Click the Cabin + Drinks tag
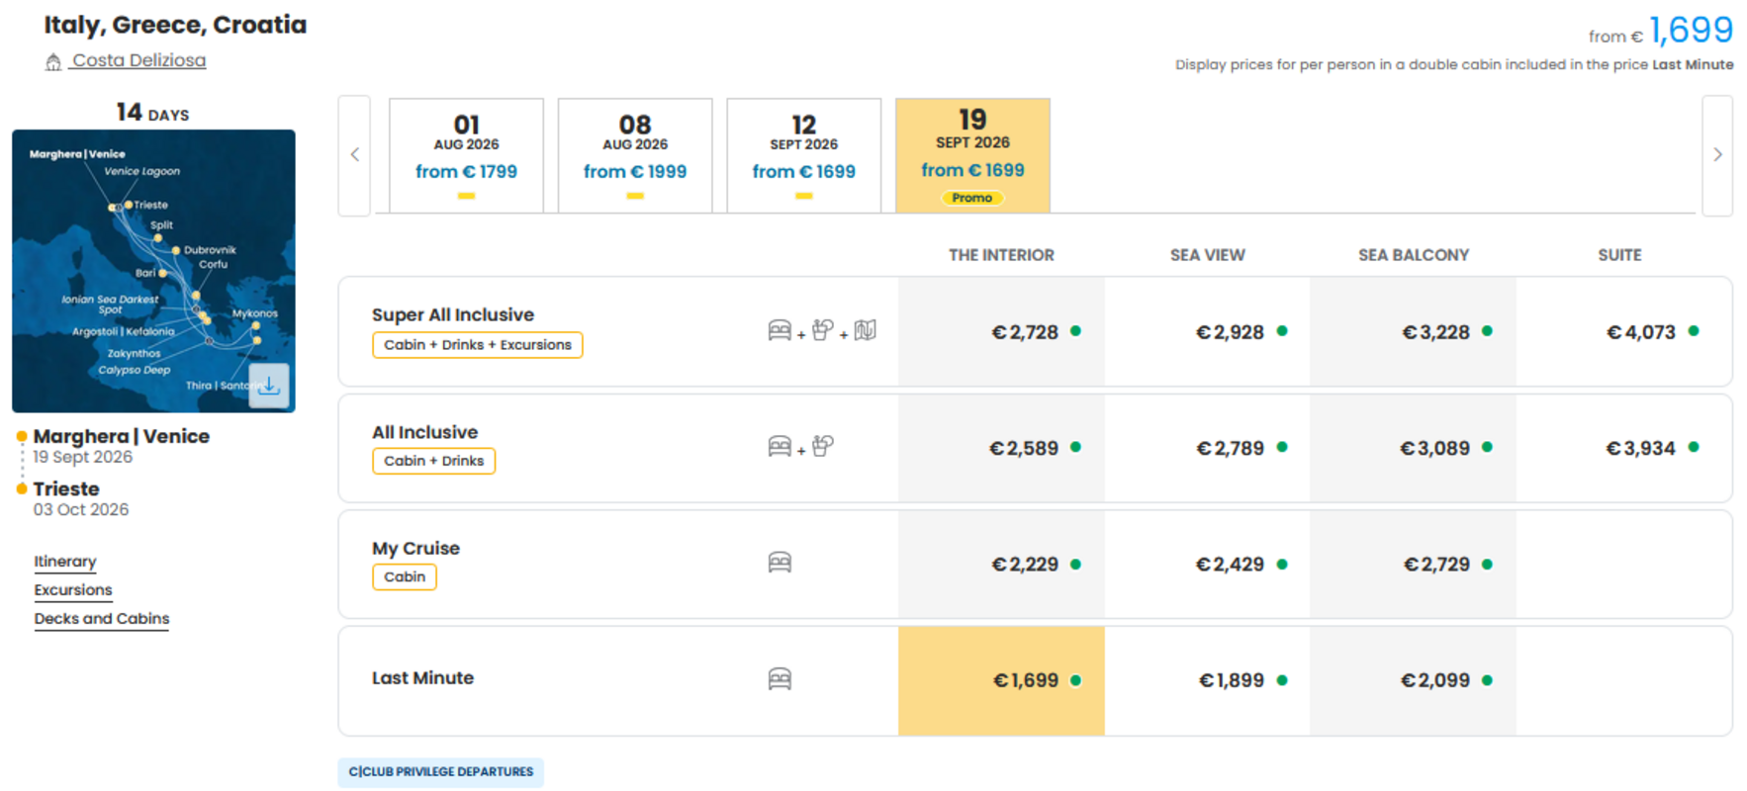The height and width of the screenshot is (791, 1747). point(433,461)
